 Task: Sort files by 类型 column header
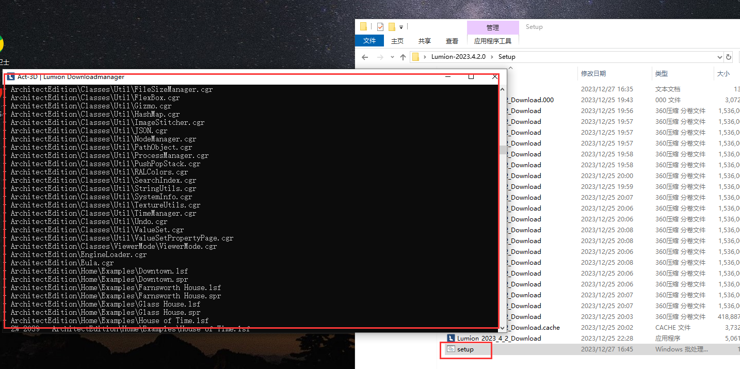point(661,74)
